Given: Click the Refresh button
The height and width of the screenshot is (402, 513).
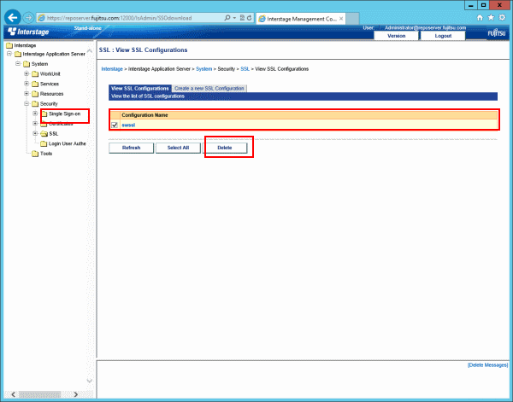Looking at the screenshot, I should (131, 148).
